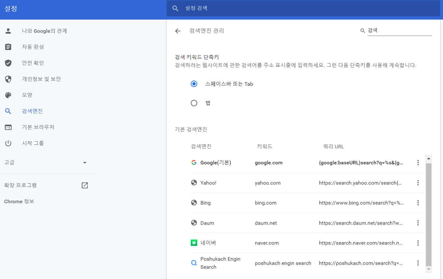
Task: Click the daum.net keyword cell
Action: pos(266,223)
